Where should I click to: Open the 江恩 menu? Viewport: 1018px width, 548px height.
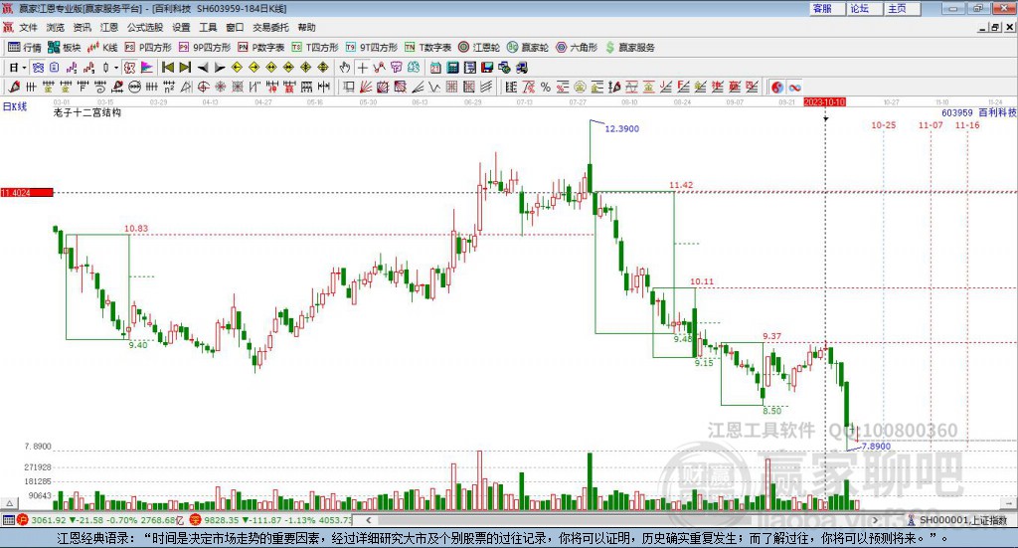point(109,27)
